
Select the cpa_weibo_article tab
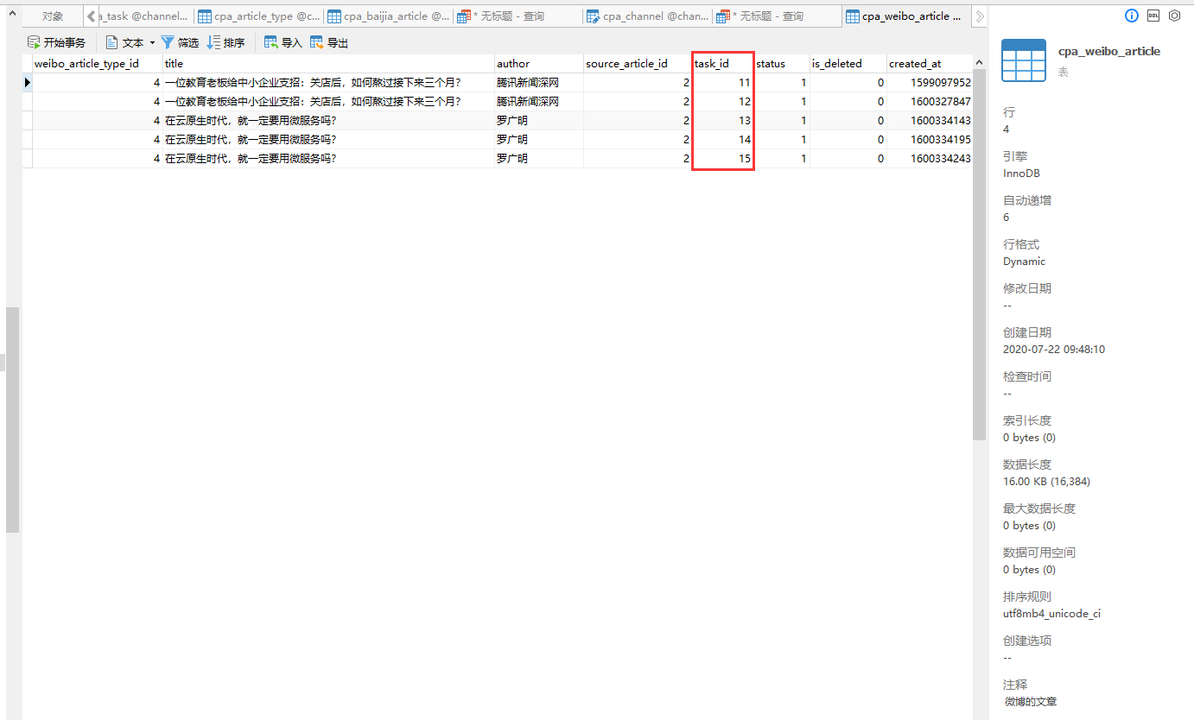(905, 16)
